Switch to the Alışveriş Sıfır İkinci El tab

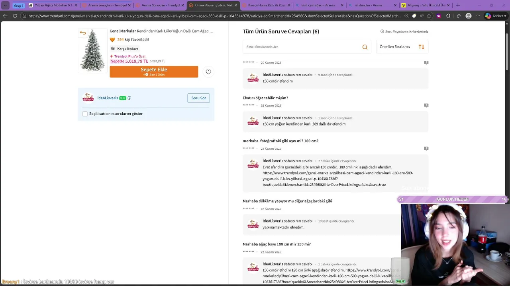point(426,5)
